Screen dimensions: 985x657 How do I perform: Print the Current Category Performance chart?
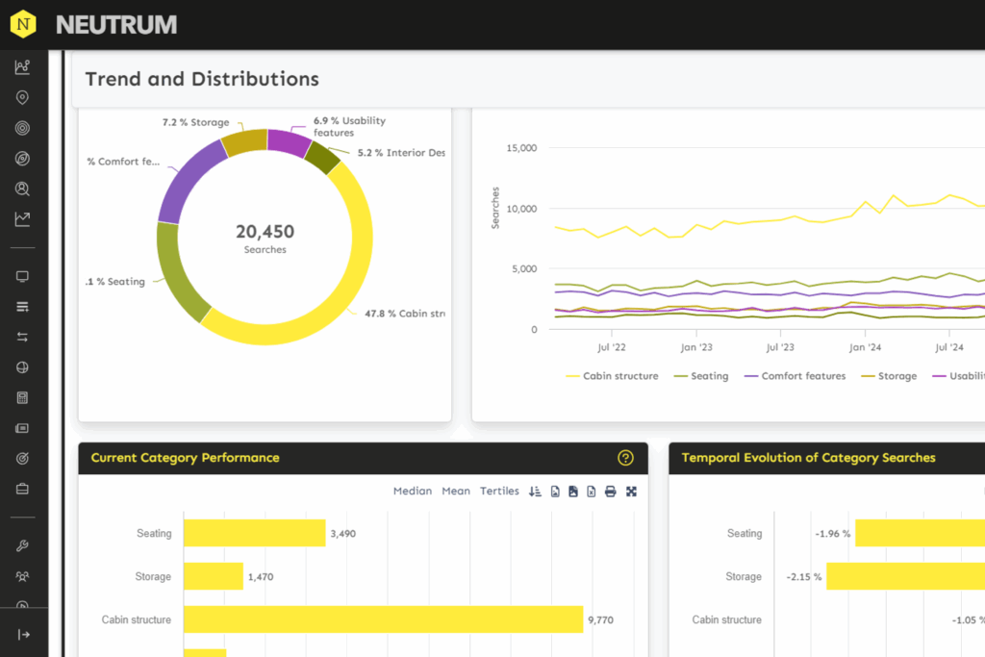click(x=610, y=492)
